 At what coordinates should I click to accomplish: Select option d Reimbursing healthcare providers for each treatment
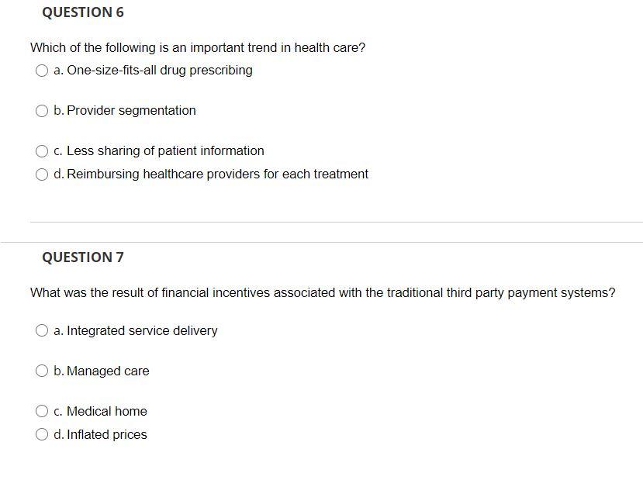point(43,174)
